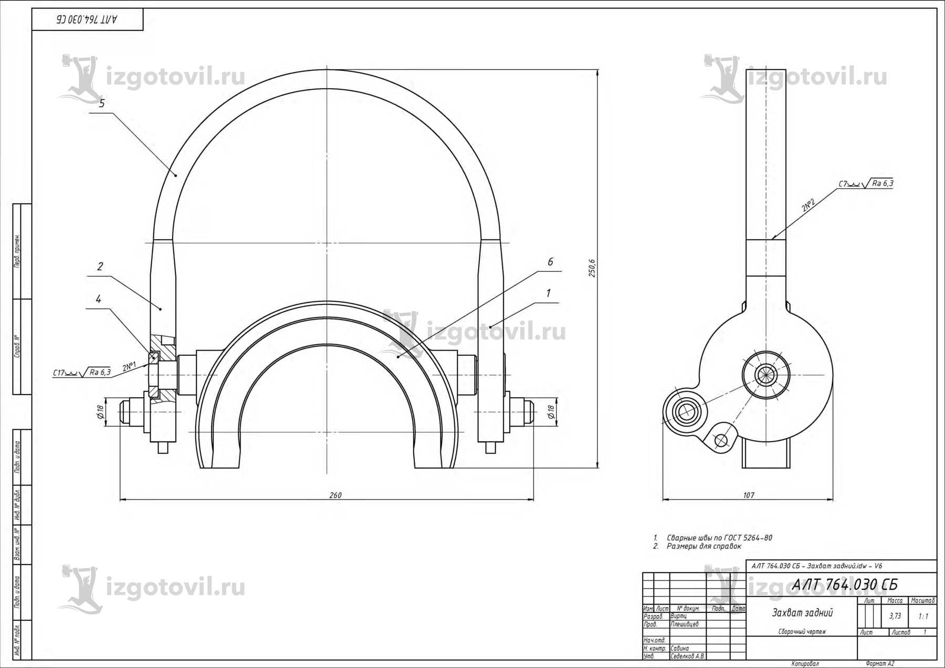Viewport: 945px width, 668px height.
Task: Click the mass value 3,73
Action: tap(895, 616)
